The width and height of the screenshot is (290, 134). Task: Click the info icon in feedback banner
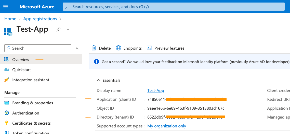[x=97, y=62]
